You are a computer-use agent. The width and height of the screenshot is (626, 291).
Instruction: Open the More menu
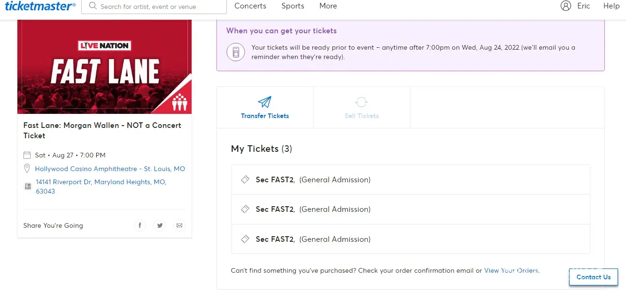tap(328, 6)
